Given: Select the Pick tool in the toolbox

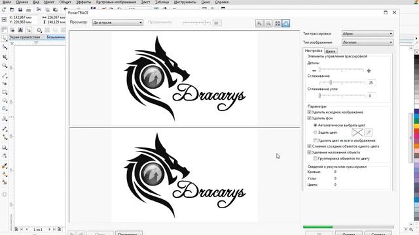Looking at the screenshot, I should (x=5, y=39).
